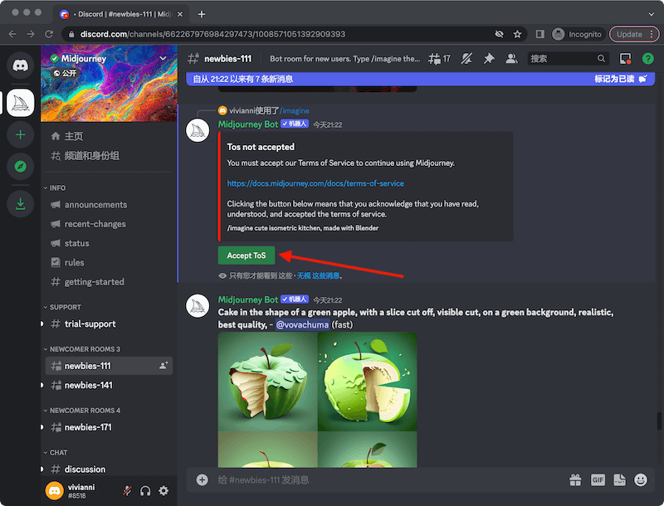The height and width of the screenshot is (506, 664).
Task: Open the GIF picker
Action: coord(598,479)
